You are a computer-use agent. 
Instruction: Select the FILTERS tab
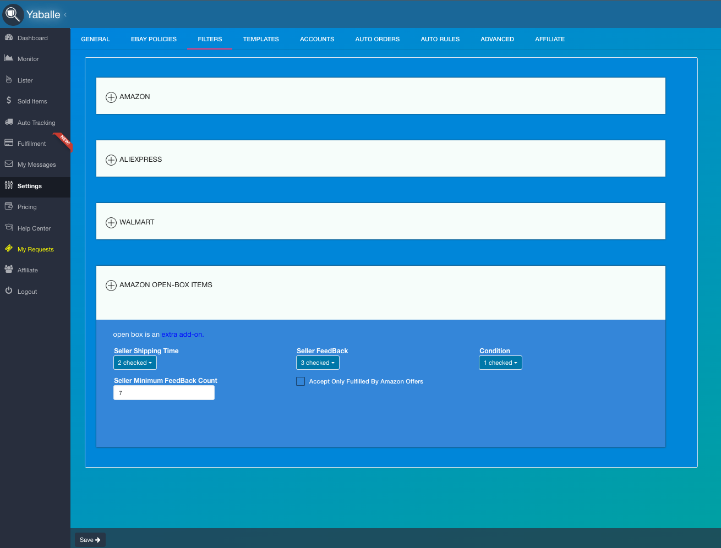pos(210,39)
